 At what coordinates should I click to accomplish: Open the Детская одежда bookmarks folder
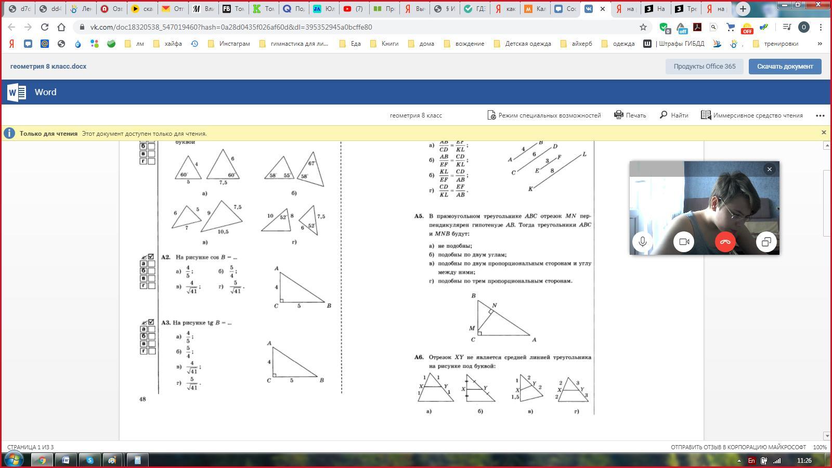(x=522, y=44)
